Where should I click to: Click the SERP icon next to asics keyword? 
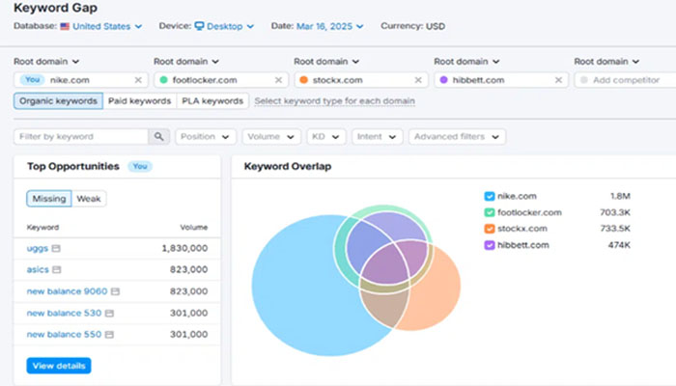pyautogui.click(x=57, y=269)
